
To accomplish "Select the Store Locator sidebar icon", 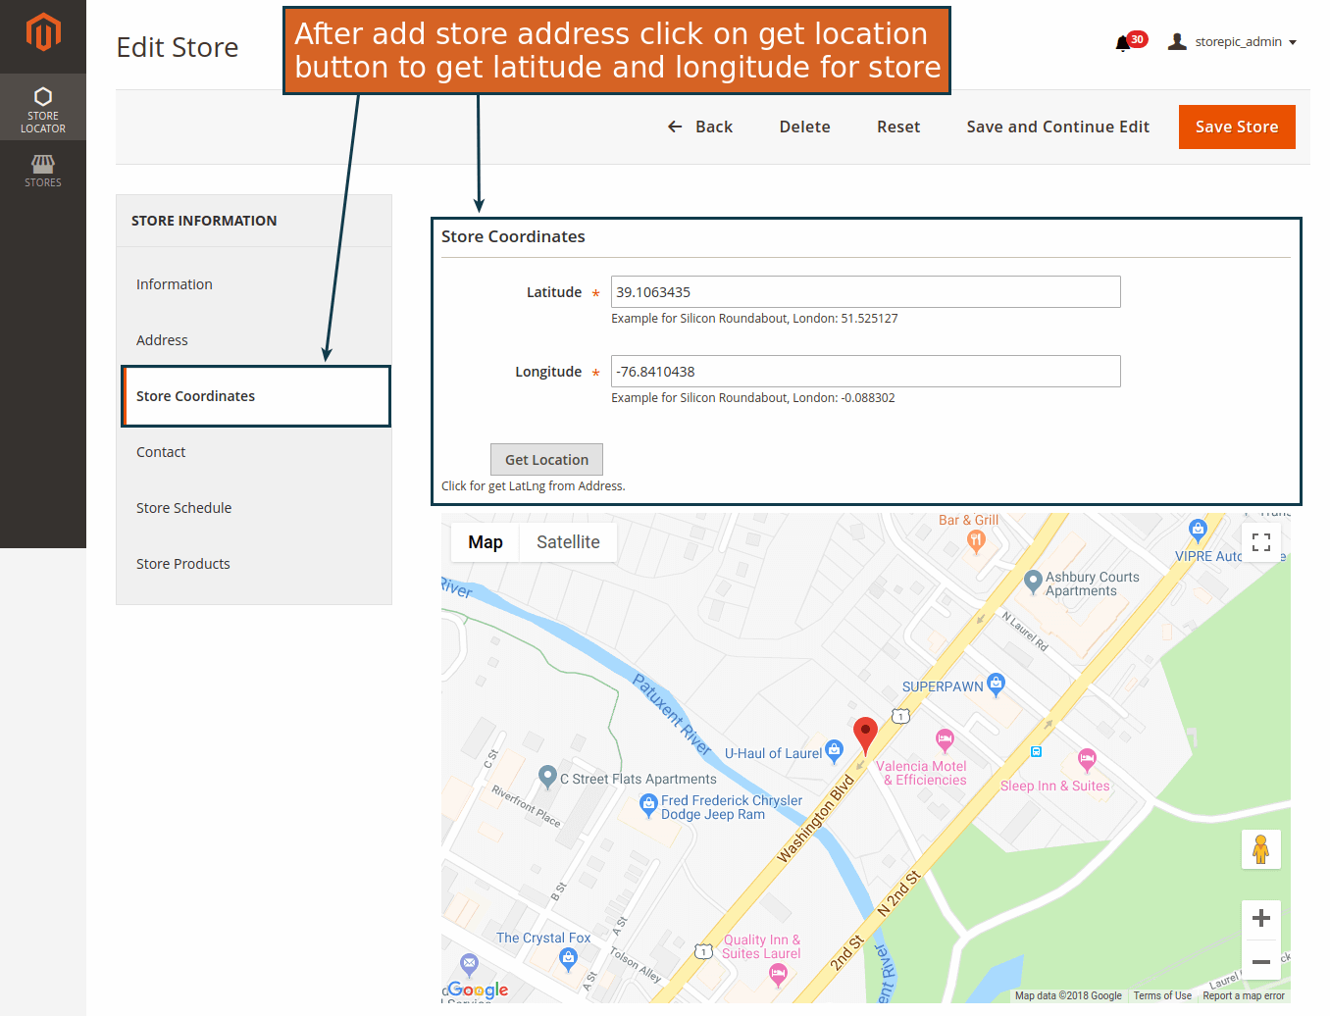I will click(42, 106).
